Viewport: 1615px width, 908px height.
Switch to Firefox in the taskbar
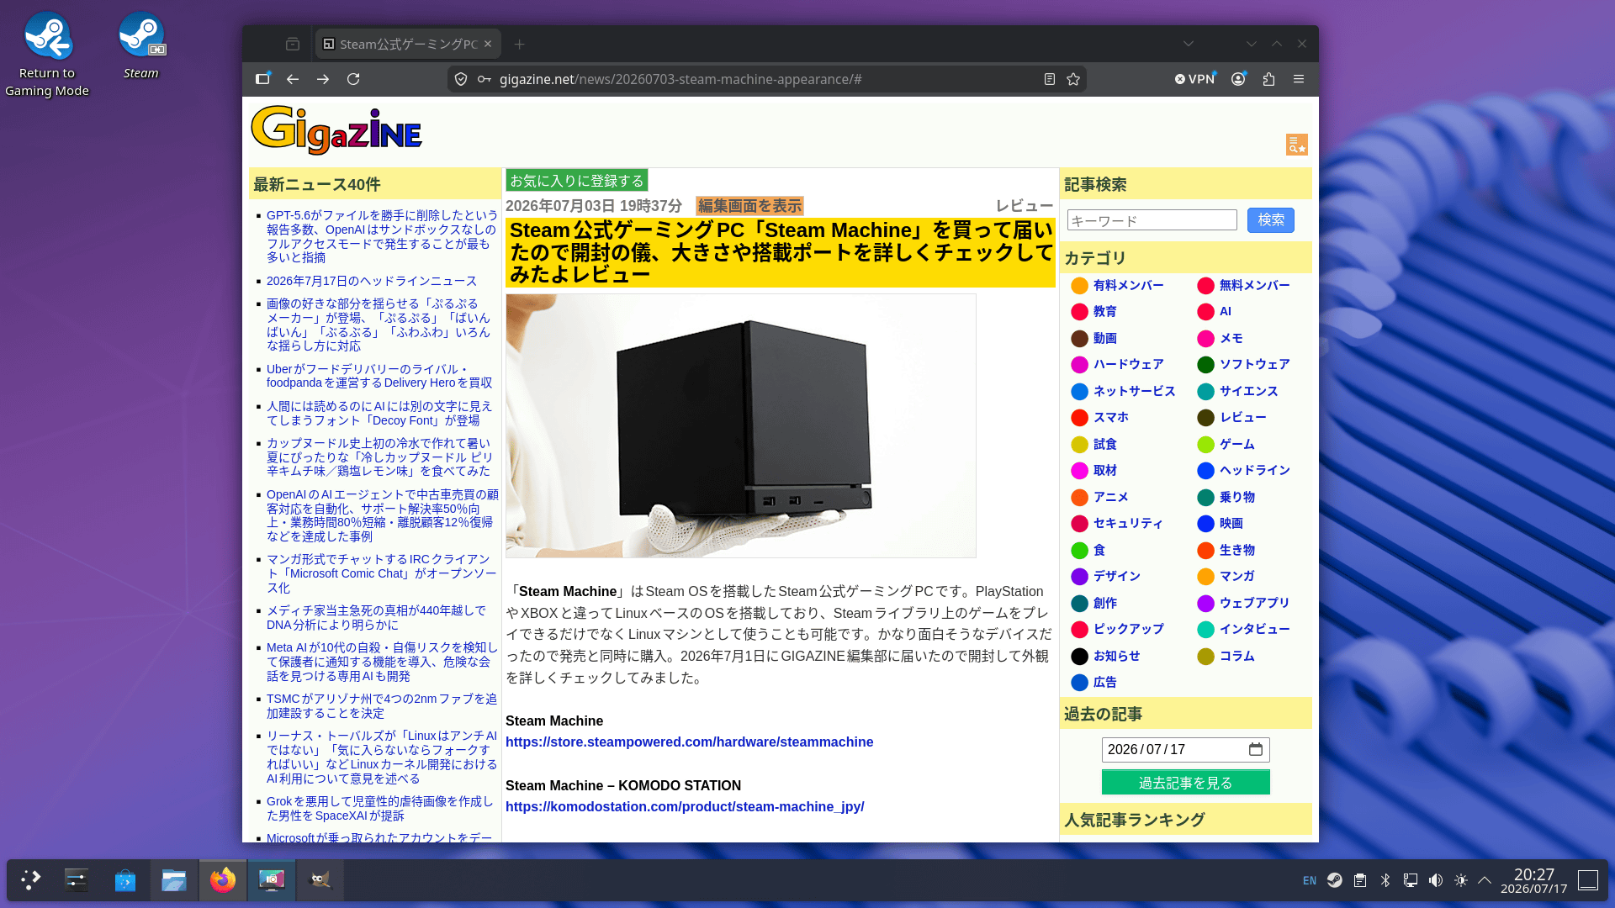[x=223, y=880]
